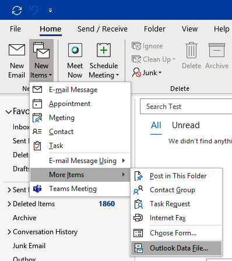Select Contact Group from the submenu
The image size is (232, 261).
click(177, 190)
